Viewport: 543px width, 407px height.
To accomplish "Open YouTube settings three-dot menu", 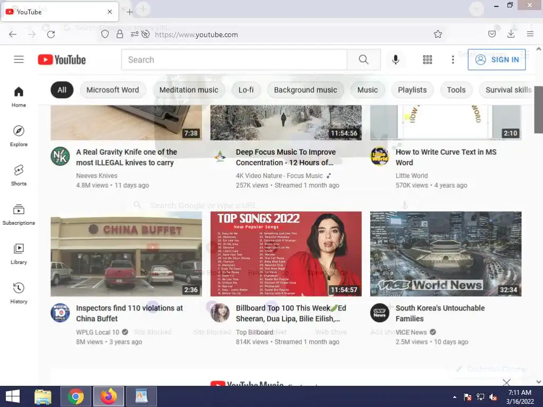I will pyautogui.click(x=453, y=59).
